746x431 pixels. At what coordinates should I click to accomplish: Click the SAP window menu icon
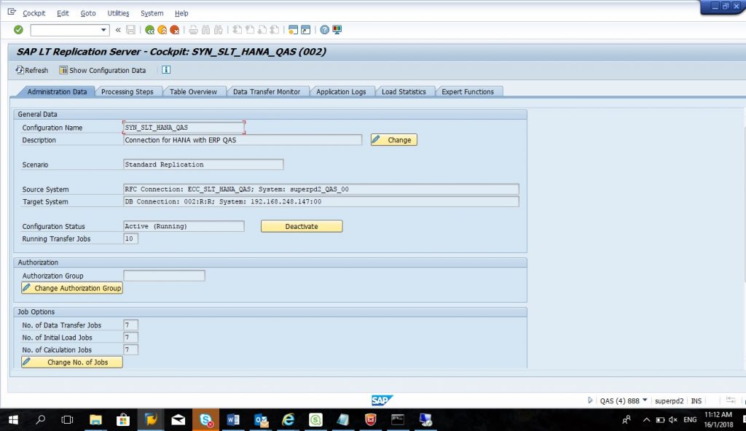[12, 12]
